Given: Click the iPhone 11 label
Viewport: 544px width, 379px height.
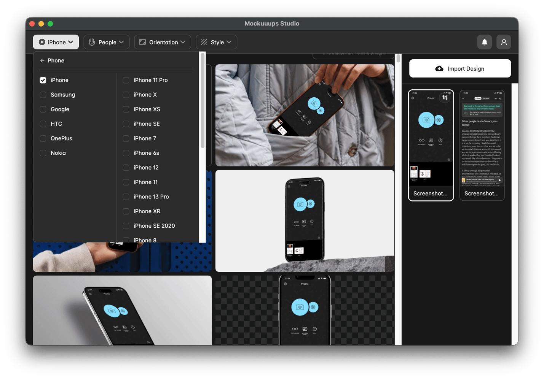Looking at the screenshot, I should click(145, 182).
